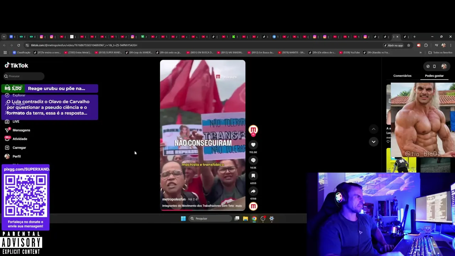Open '(7292) Enéas Metal' bookmark
455x256 pixels.
pos(78,53)
